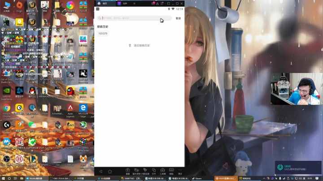
Task: Open the Windows action center icon
Action: 317,178
